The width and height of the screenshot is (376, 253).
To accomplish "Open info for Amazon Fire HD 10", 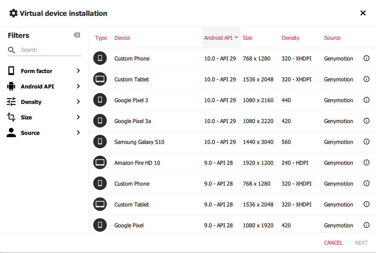I will click(366, 163).
